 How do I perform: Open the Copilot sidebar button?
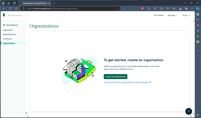[198, 8]
